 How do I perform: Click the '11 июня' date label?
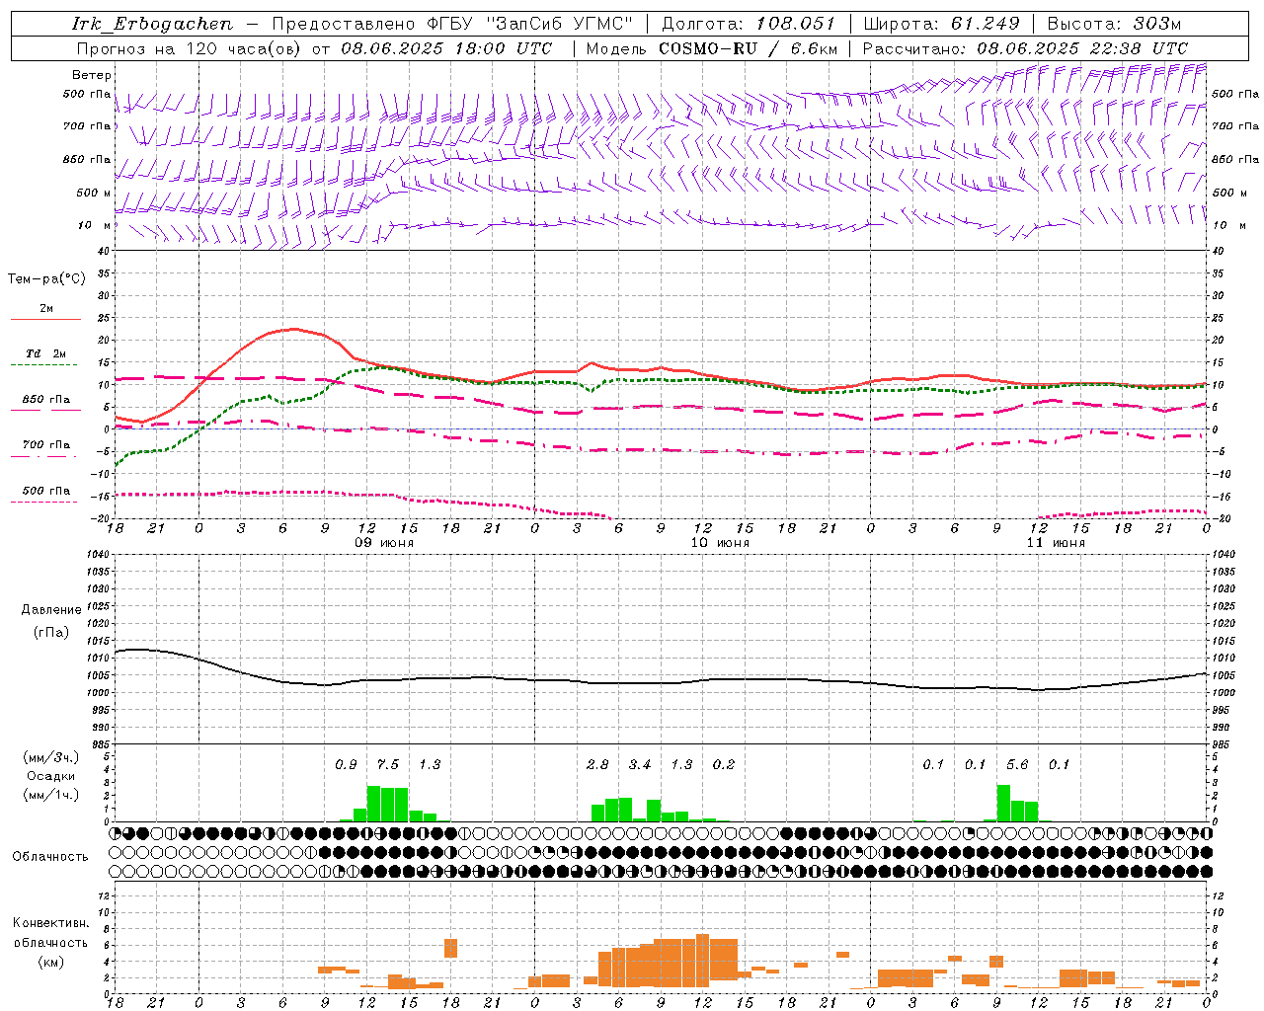tap(1056, 543)
